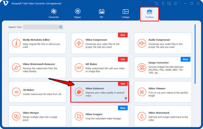The height and width of the screenshot is (129, 203).
Task: Open the Audio Compressor title
Action: click(x=159, y=40)
